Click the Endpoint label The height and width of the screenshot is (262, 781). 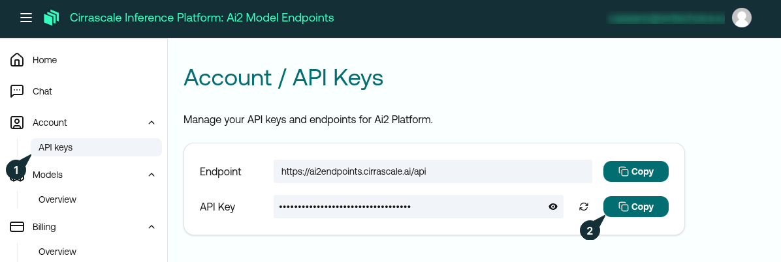(x=220, y=171)
